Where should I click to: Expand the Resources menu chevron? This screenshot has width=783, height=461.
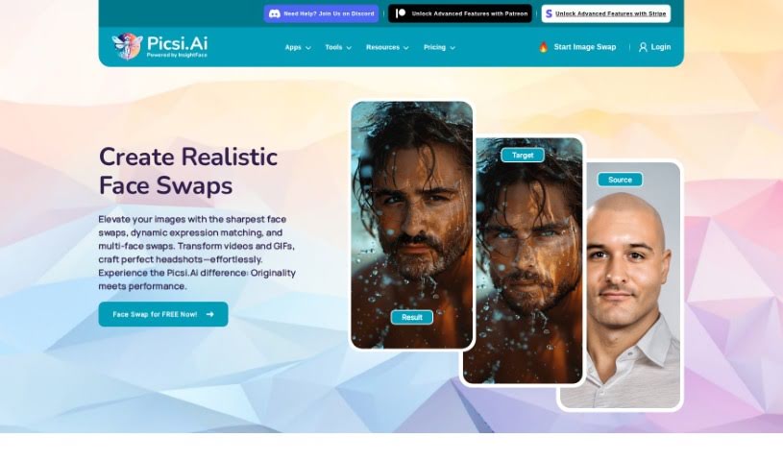(406, 47)
